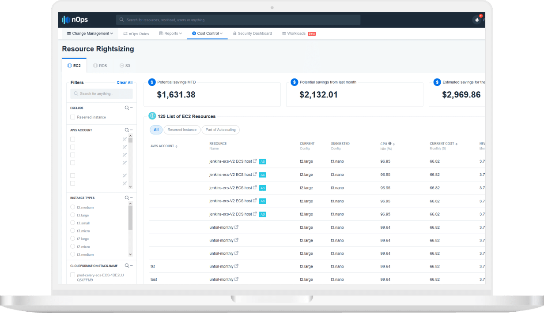Viewport: 544px width, 313px height.
Task: Sort by the AWS ACCOUNT column arrows
Action: [x=177, y=146]
